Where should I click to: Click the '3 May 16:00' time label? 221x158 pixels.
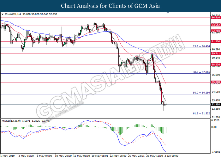26,156
